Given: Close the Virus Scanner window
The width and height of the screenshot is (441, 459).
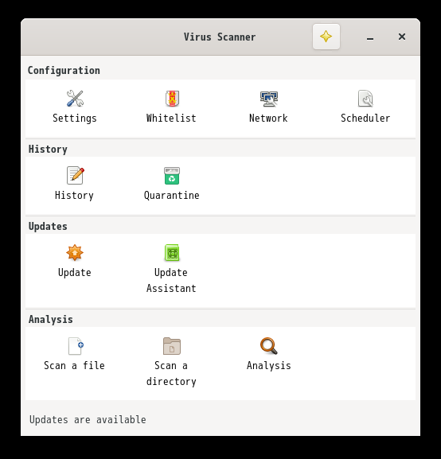Looking at the screenshot, I should point(402,37).
